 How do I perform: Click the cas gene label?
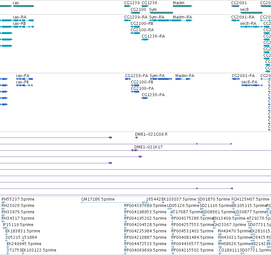click(x=16, y=3)
